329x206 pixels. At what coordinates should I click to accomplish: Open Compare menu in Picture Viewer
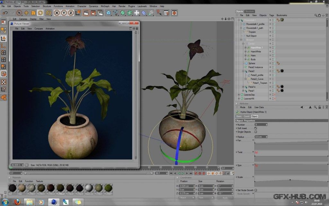39,29
